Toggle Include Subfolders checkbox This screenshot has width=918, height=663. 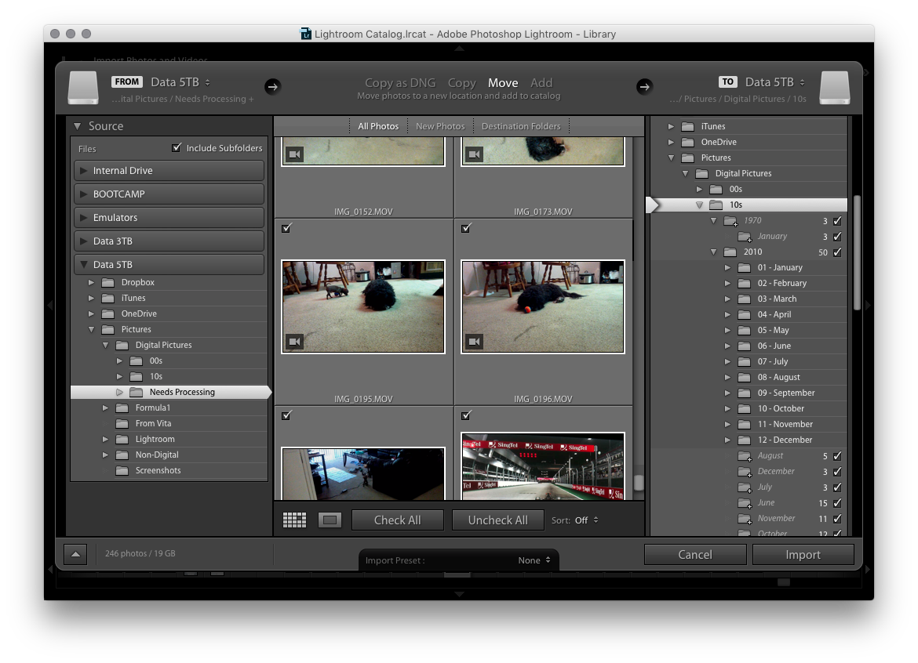pyautogui.click(x=177, y=147)
